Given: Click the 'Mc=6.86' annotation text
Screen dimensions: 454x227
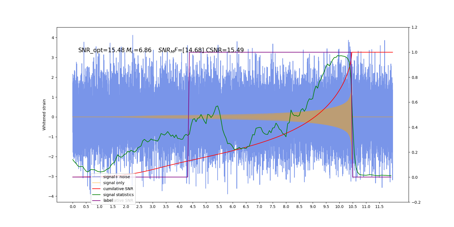Looking at the screenshot, I should [x=139, y=51].
